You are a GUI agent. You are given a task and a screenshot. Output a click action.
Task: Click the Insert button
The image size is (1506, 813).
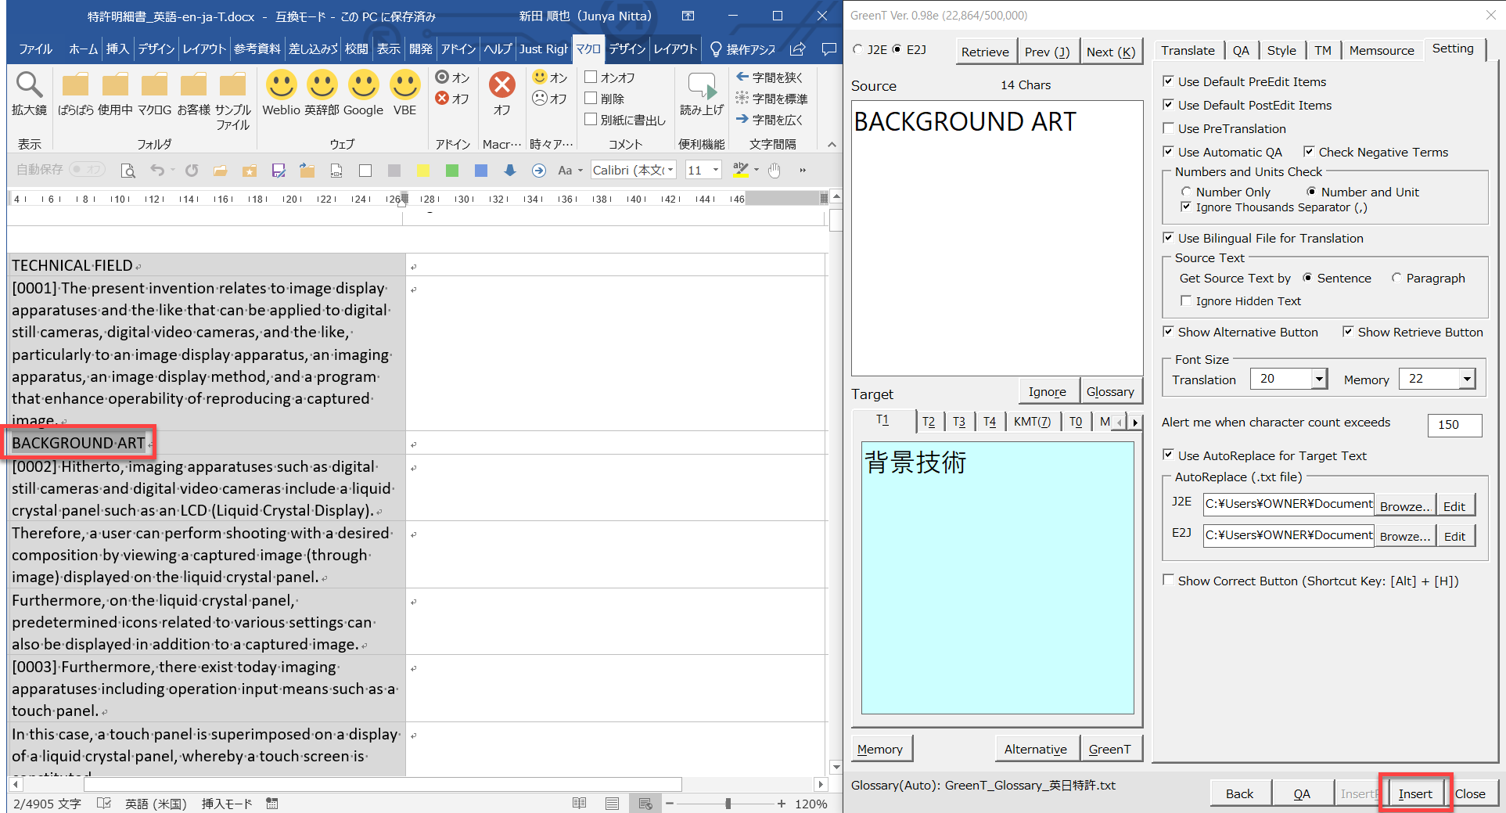tap(1414, 793)
